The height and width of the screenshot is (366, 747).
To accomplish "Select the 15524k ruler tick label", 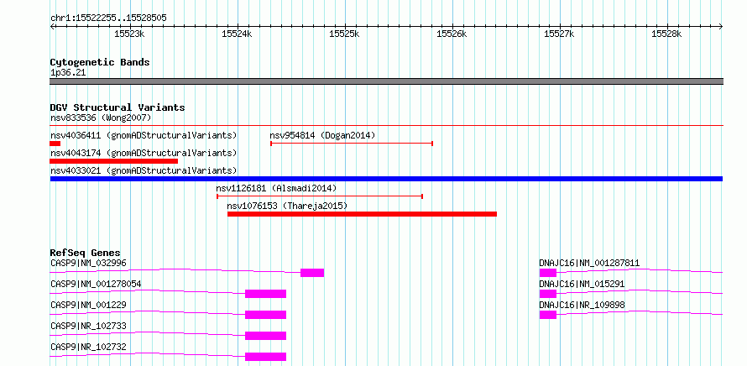I will click(x=238, y=34).
